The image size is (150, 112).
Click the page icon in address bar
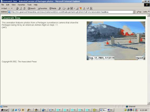point(9,12)
